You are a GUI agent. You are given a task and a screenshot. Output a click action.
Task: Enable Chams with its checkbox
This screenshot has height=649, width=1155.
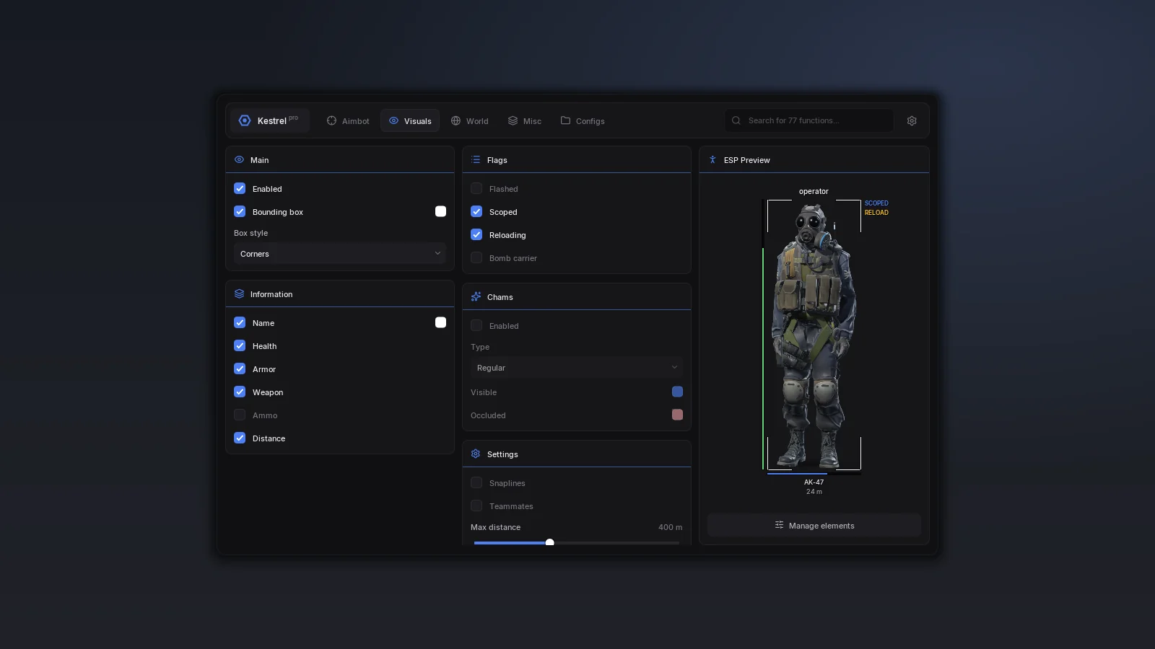pos(476,325)
